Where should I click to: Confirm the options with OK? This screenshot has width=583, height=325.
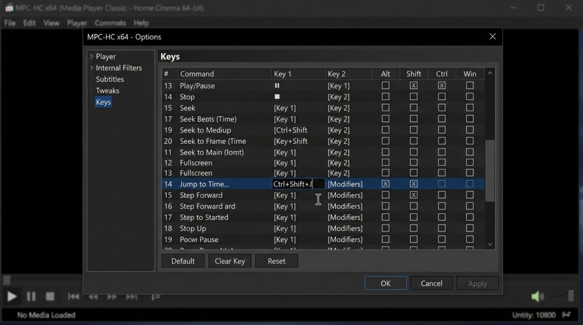[x=385, y=283]
